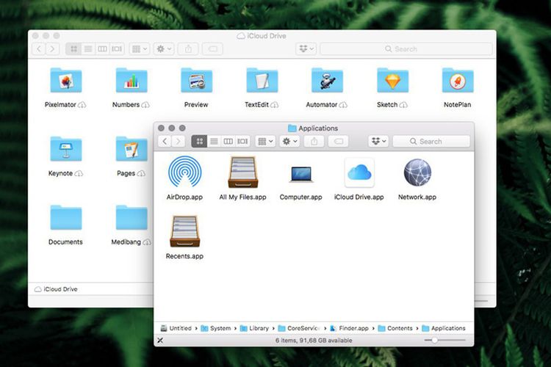Click iCloud Drive in rear window path bar
Screen dimensions: 551x367
click(x=56, y=289)
